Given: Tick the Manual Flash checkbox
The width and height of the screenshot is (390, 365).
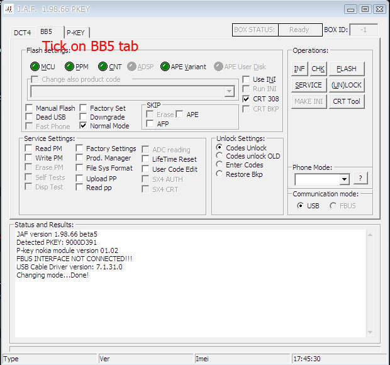Looking at the screenshot, I should (x=29, y=108).
